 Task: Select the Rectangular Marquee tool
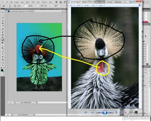point(3,15)
